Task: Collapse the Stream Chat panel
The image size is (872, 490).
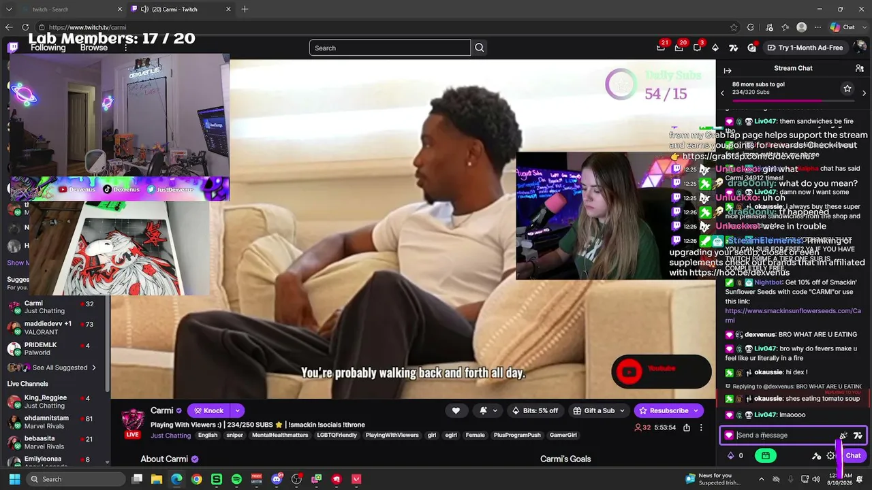Action: tap(728, 70)
